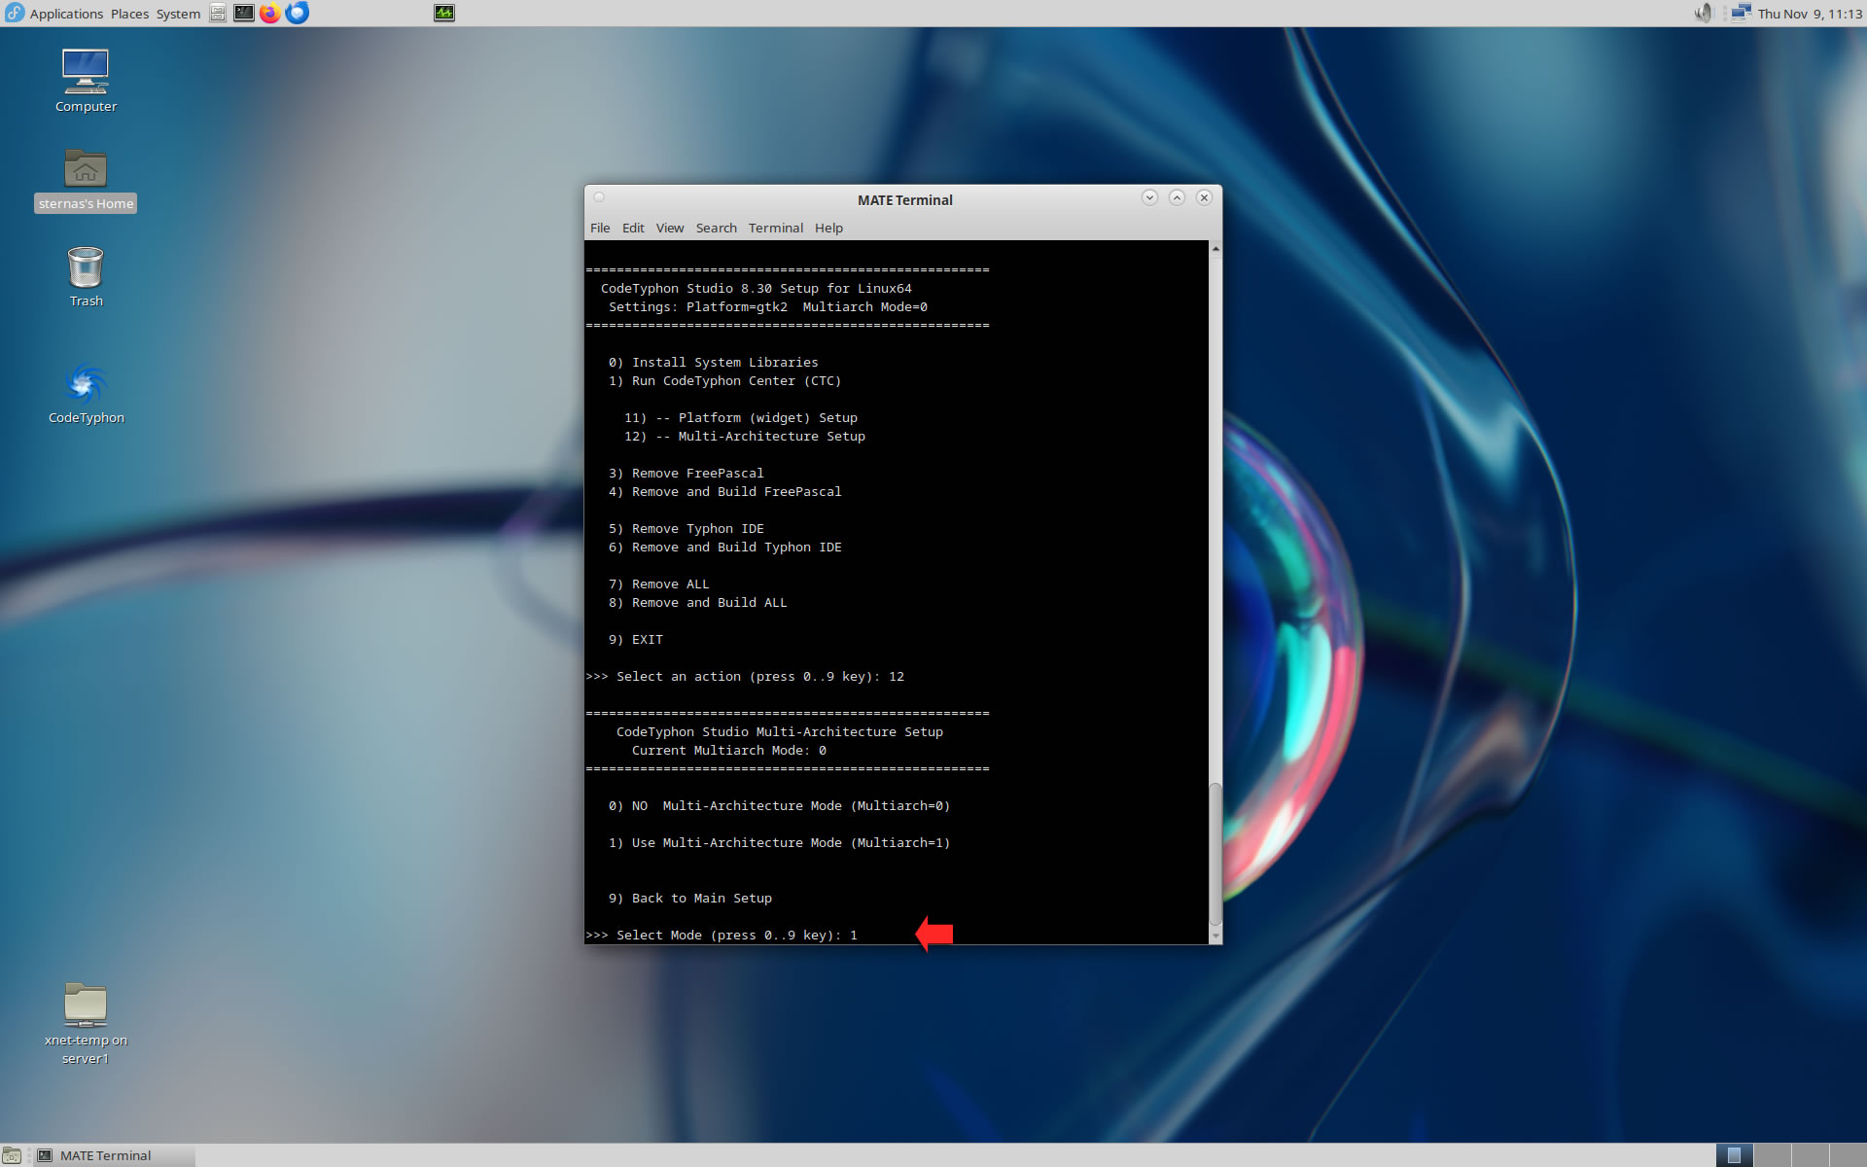Click the line '12) -- Multi-Architecture Setup'

(744, 436)
